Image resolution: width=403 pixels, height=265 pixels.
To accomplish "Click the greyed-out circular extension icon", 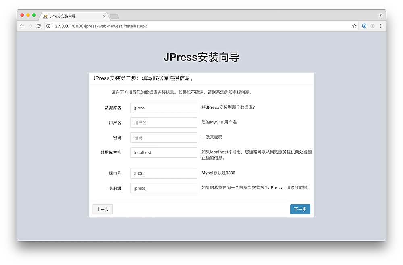I will click(x=372, y=26).
